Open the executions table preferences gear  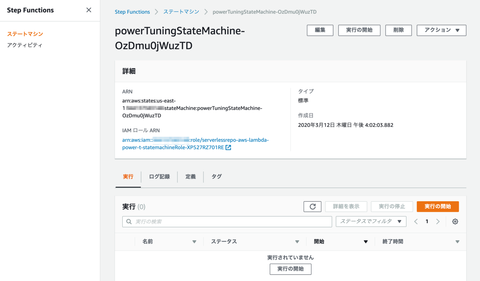point(455,221)
